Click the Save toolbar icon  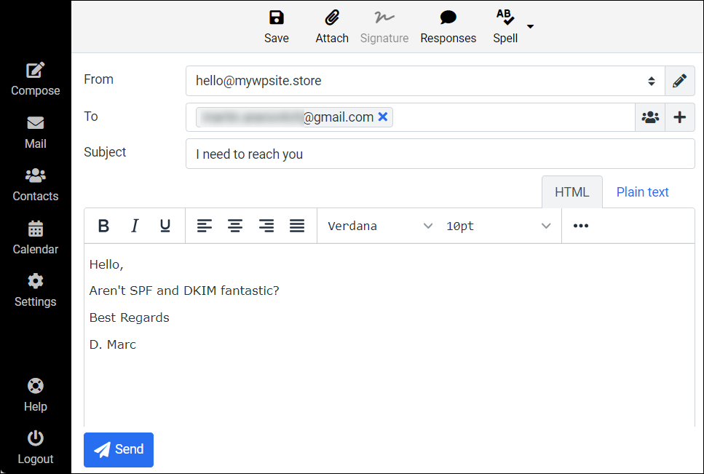[276, 27]
